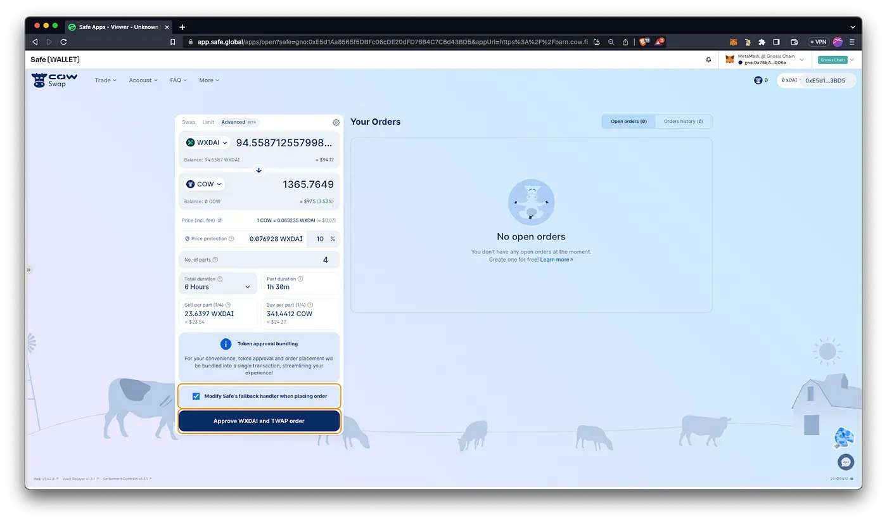Image resolution: width=887 pixels, height=522 pixels.
Task: Click the Token approval bundling info icon
Action: (x=226, y=344)
